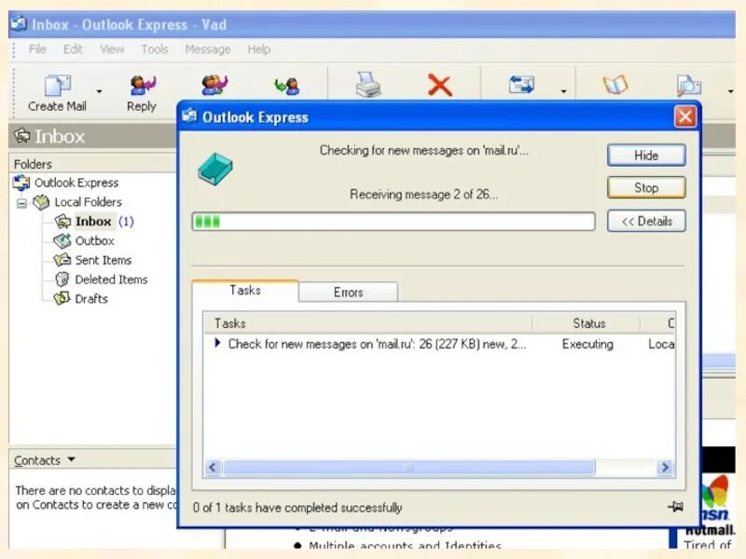Open the Contacts dropdown menu
Image resolution: width=746 pixels, height=559 pixels.
point(44,460)
